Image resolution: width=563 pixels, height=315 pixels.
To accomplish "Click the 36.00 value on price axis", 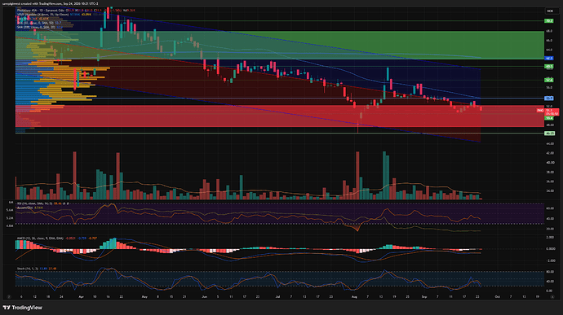I will point(550,182).
